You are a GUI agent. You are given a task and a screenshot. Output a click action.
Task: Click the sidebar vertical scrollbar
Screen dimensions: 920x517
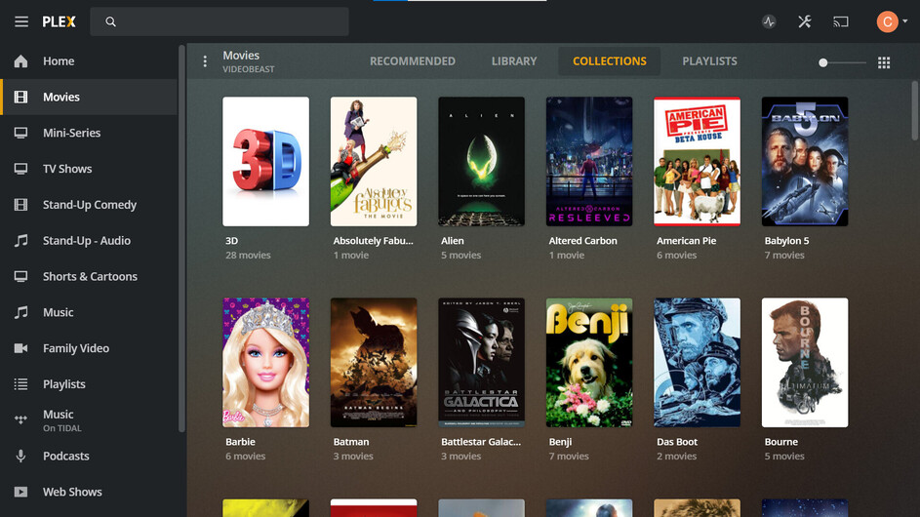[181, 238]
